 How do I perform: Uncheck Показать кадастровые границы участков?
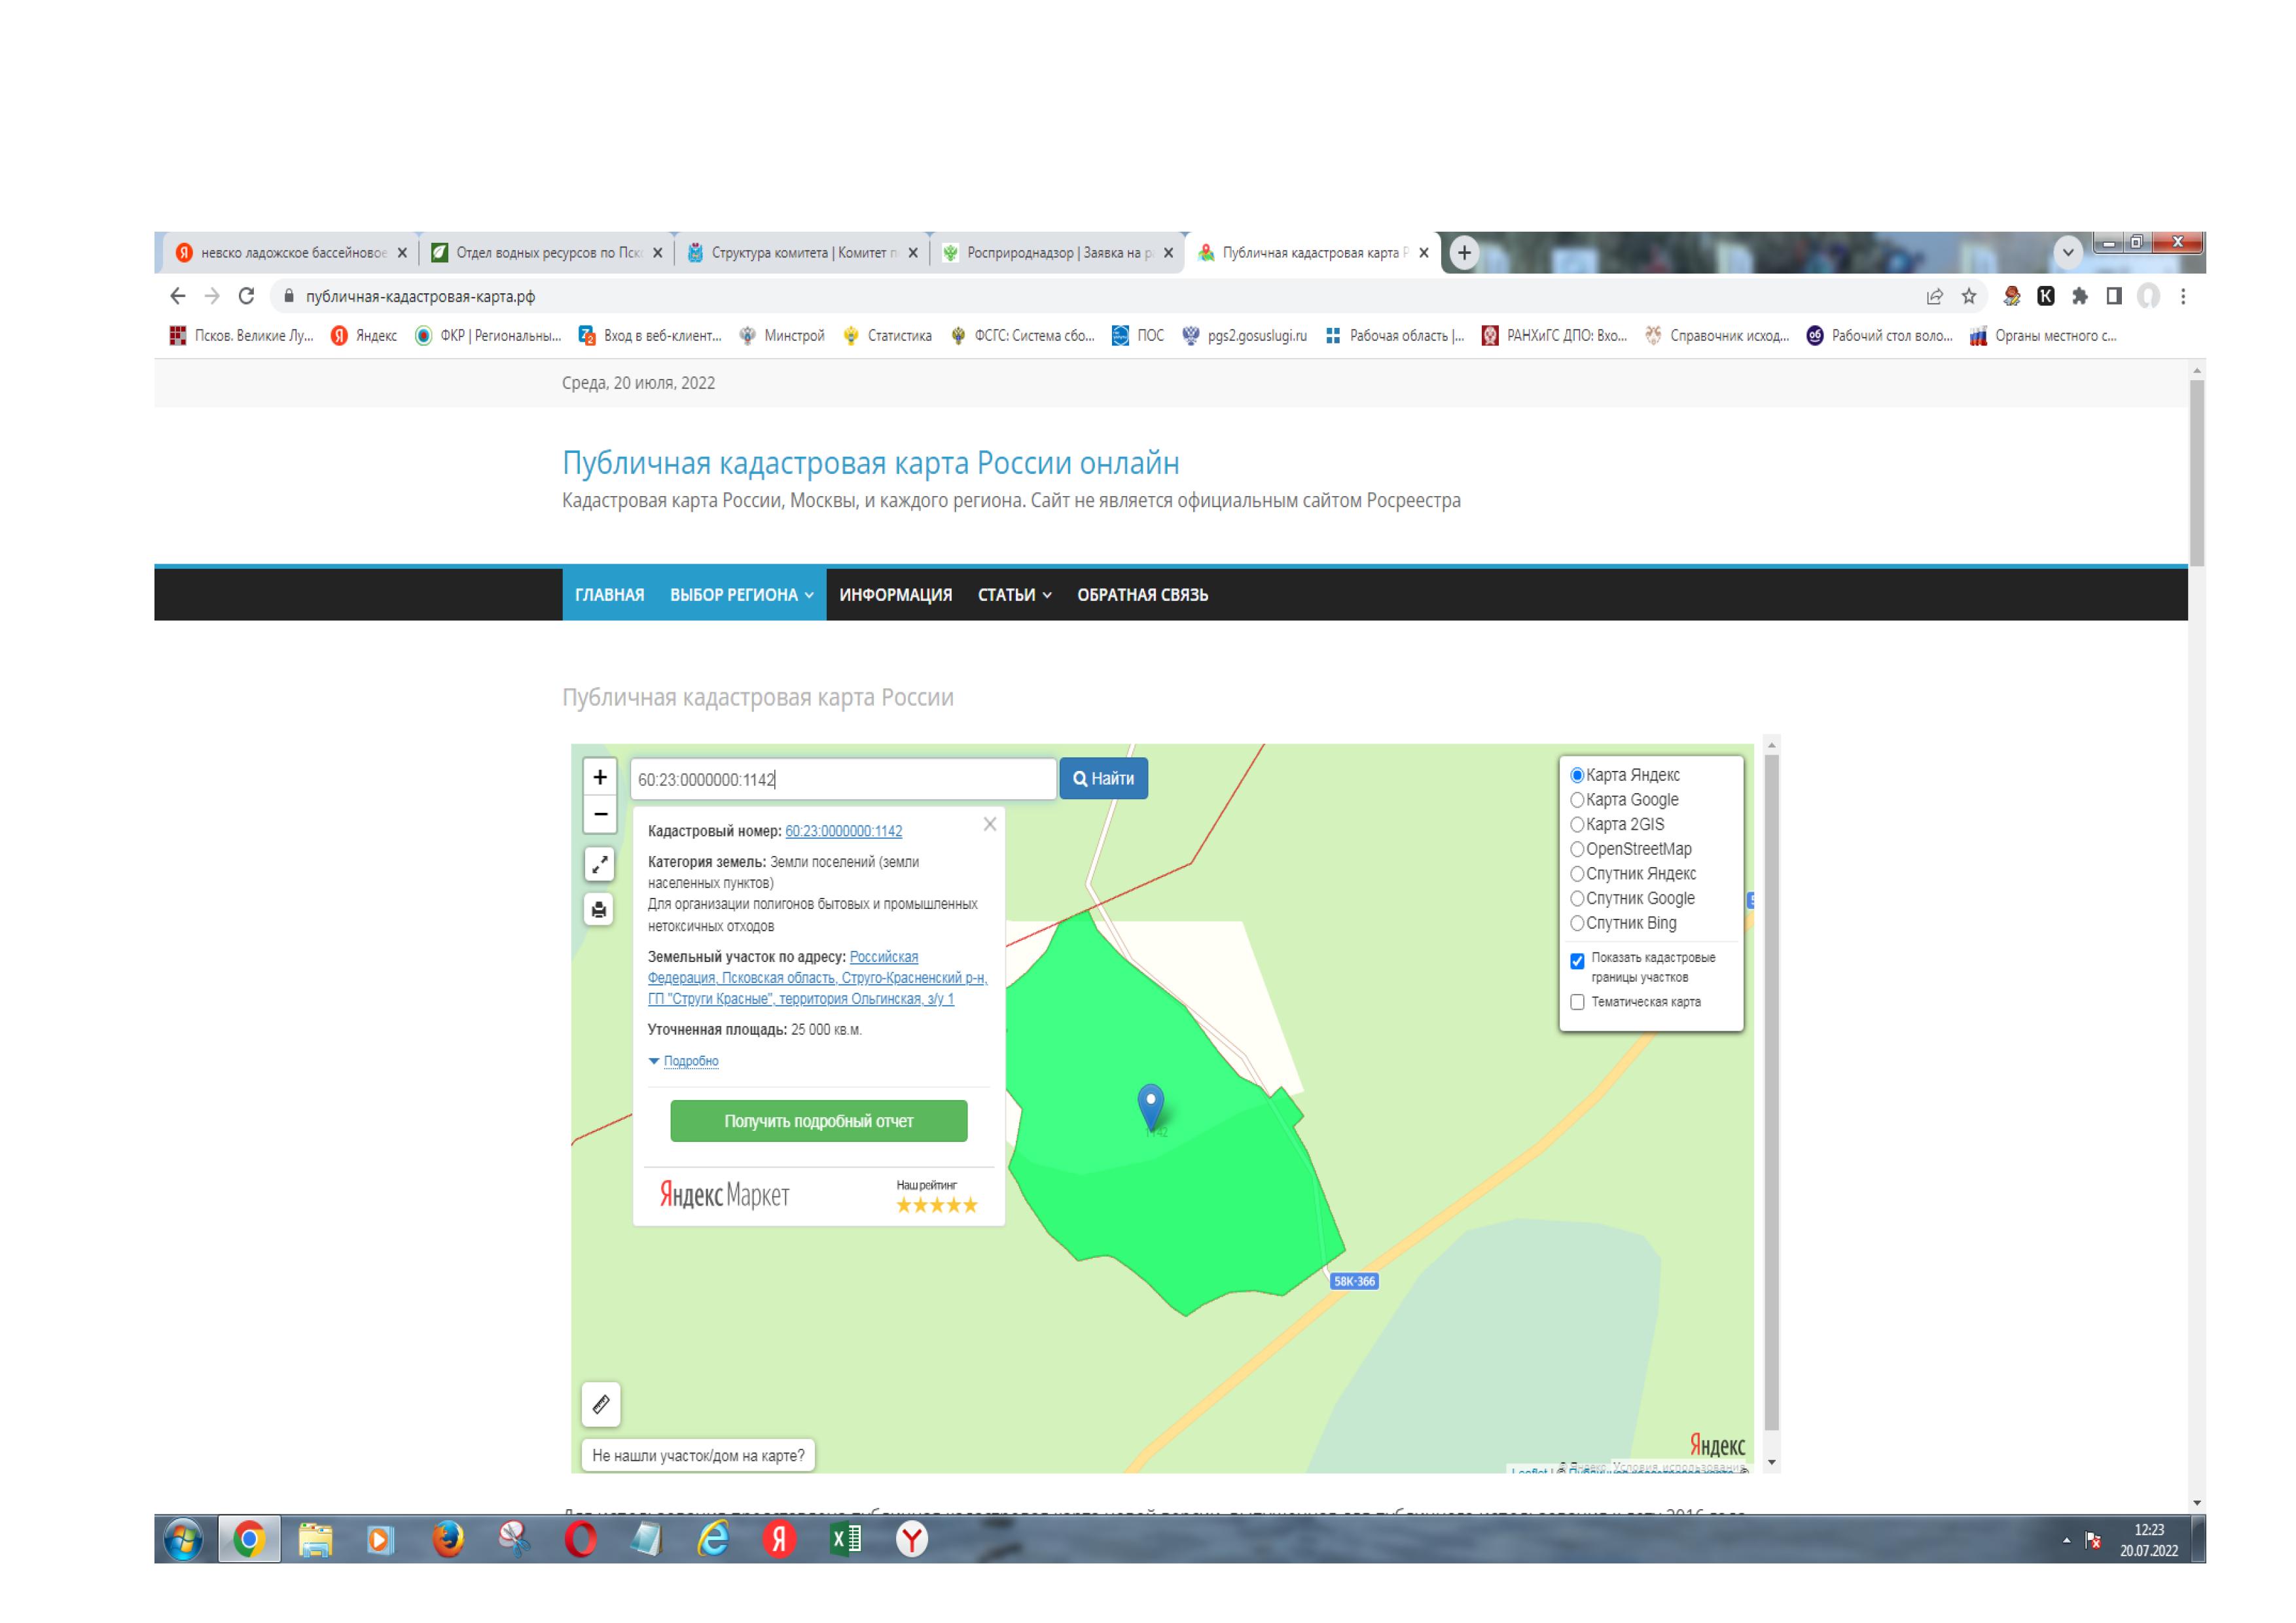[1577, 962]
